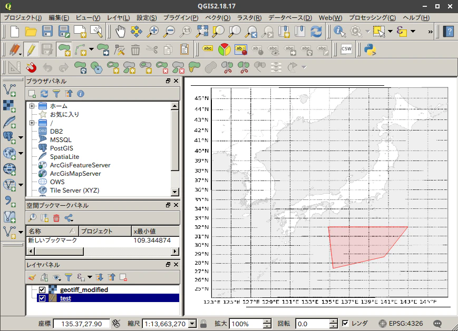Open a project using the folder icon

[31, 31]
